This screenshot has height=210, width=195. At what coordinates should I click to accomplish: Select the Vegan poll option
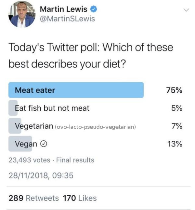pos(26,144)
